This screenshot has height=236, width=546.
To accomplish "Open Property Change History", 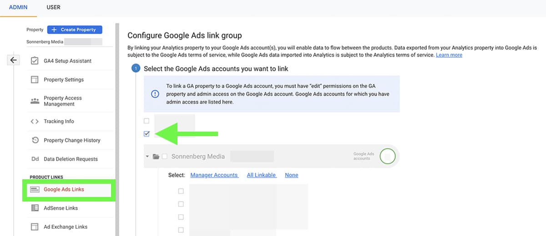I will [x=72, y=140].
